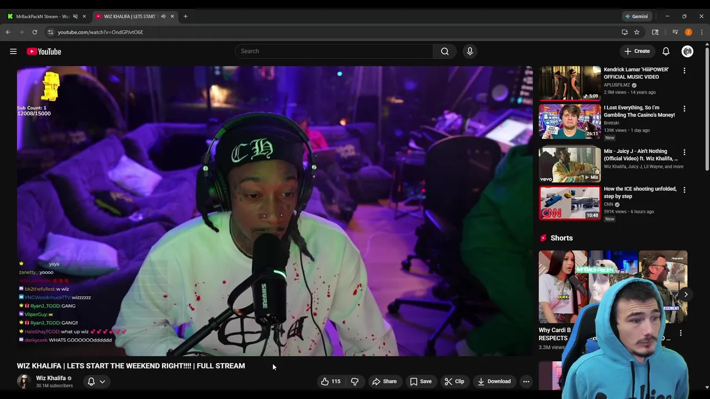Open the Juicy J Ain't Nothing mix title
Image resolution: width=710 pixels, height=399 pixels.
[641, 155]
